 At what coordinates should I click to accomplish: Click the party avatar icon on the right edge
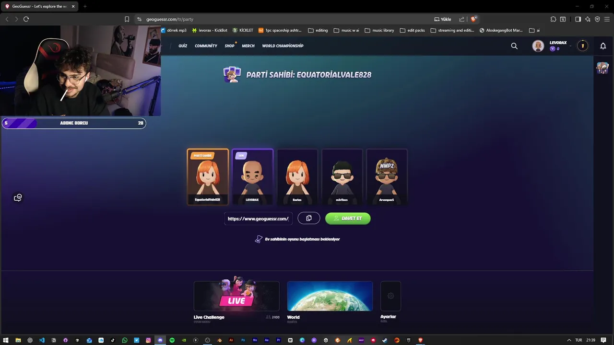coord(602,68)
